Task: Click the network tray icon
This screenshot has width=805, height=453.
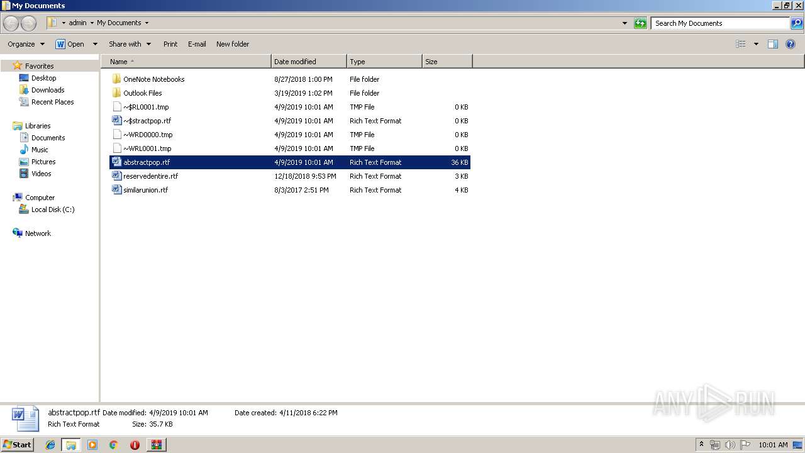Action: point(715,445)
